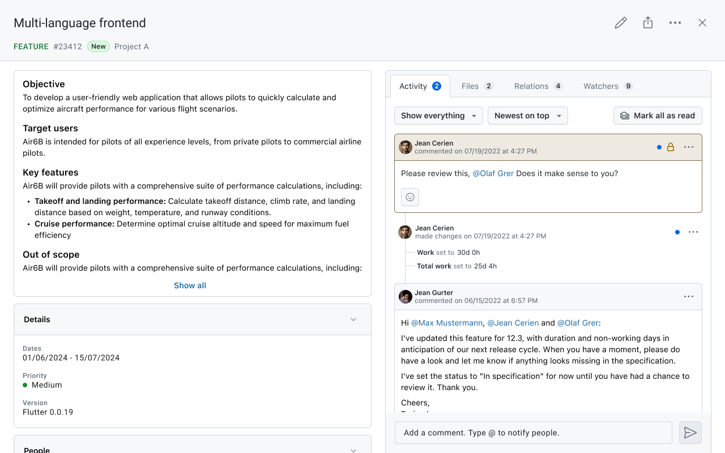Viewport: 725px width, 453px height.
Task: Click the @Max Mustermann mention link
Action: point(447,323)
